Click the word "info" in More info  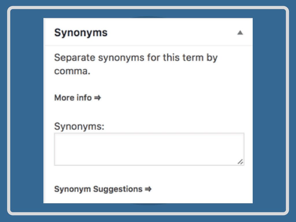pos(84,98)
